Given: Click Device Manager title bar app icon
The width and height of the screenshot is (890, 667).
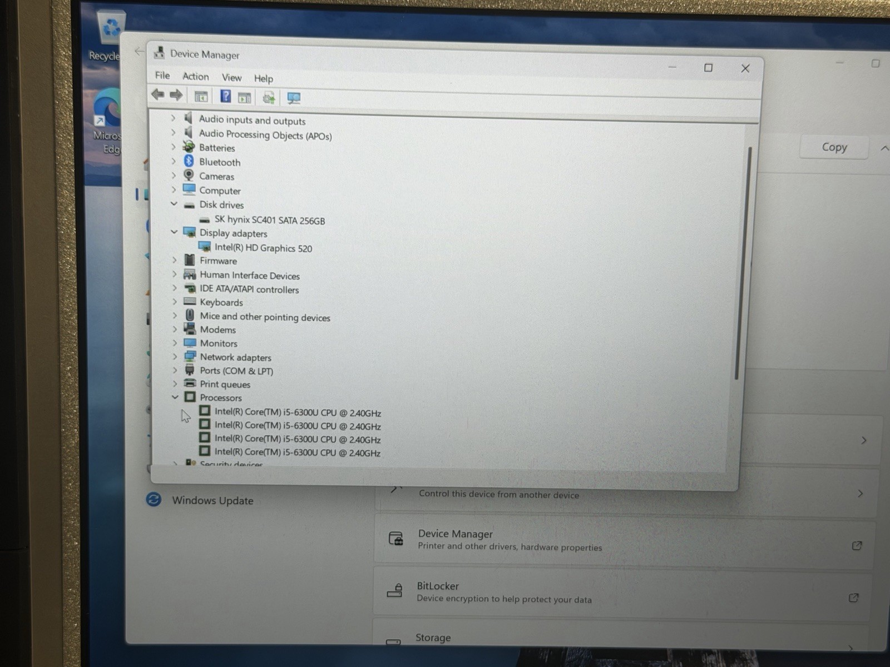Looking at the screenshot, I should pyautogui.click(x=159, y=53).
